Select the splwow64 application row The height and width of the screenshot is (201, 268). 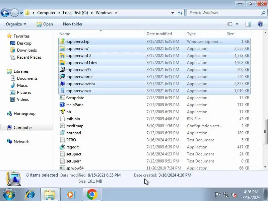[154, 167]
